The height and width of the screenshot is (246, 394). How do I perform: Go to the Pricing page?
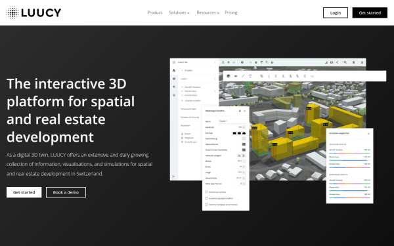tap(231, 12)
